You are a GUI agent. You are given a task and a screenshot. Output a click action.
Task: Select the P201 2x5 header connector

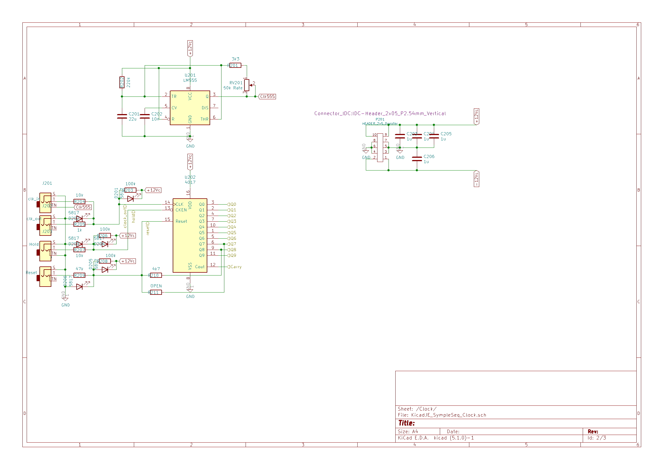[x=380, y=147]
